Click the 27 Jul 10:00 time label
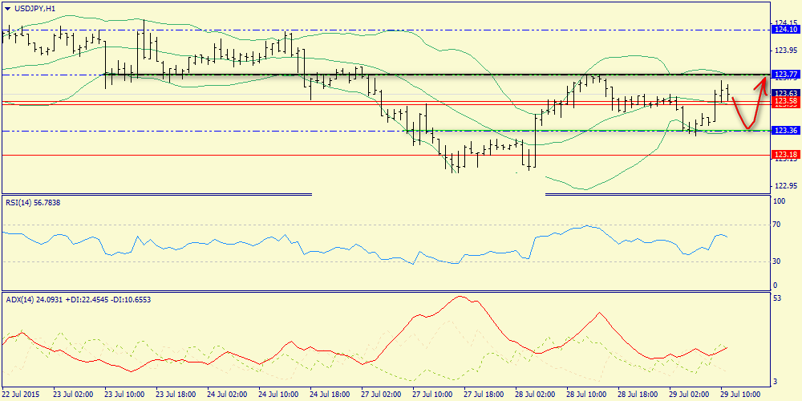Image resolution: width=802 pixels, height=401 pixels. click(431, 395)
